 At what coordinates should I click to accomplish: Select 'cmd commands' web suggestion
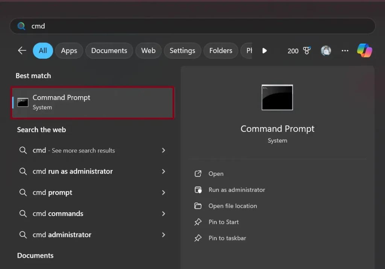tap(92, 213)
